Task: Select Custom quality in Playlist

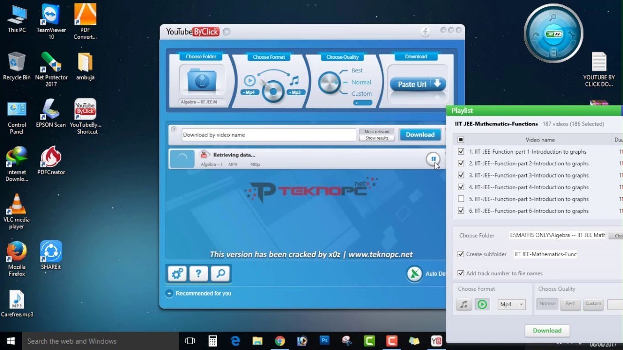Action: point(593,304)
